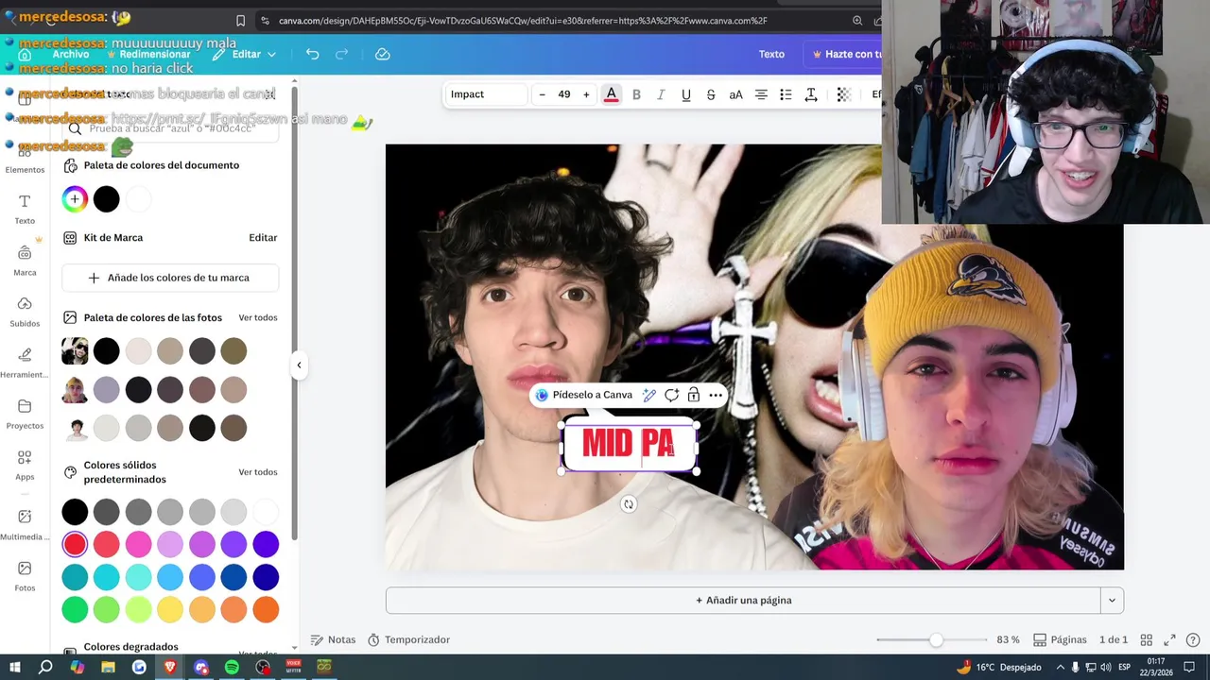
Task: Click Pídeselo a Canva button
Action: 583,395
